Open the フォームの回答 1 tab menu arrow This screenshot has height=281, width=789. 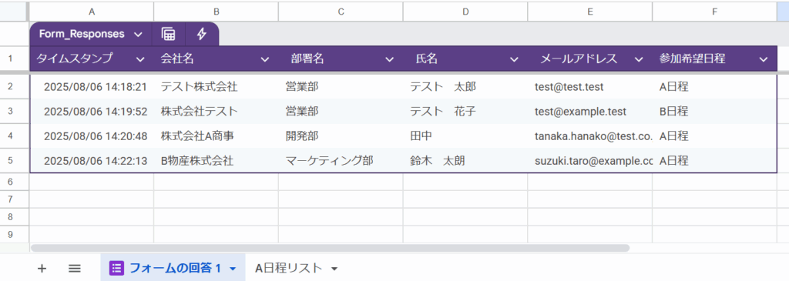pos(233,269)
